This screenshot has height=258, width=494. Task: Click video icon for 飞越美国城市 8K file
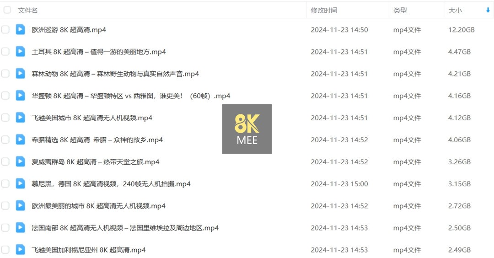(x=20, y=118)
